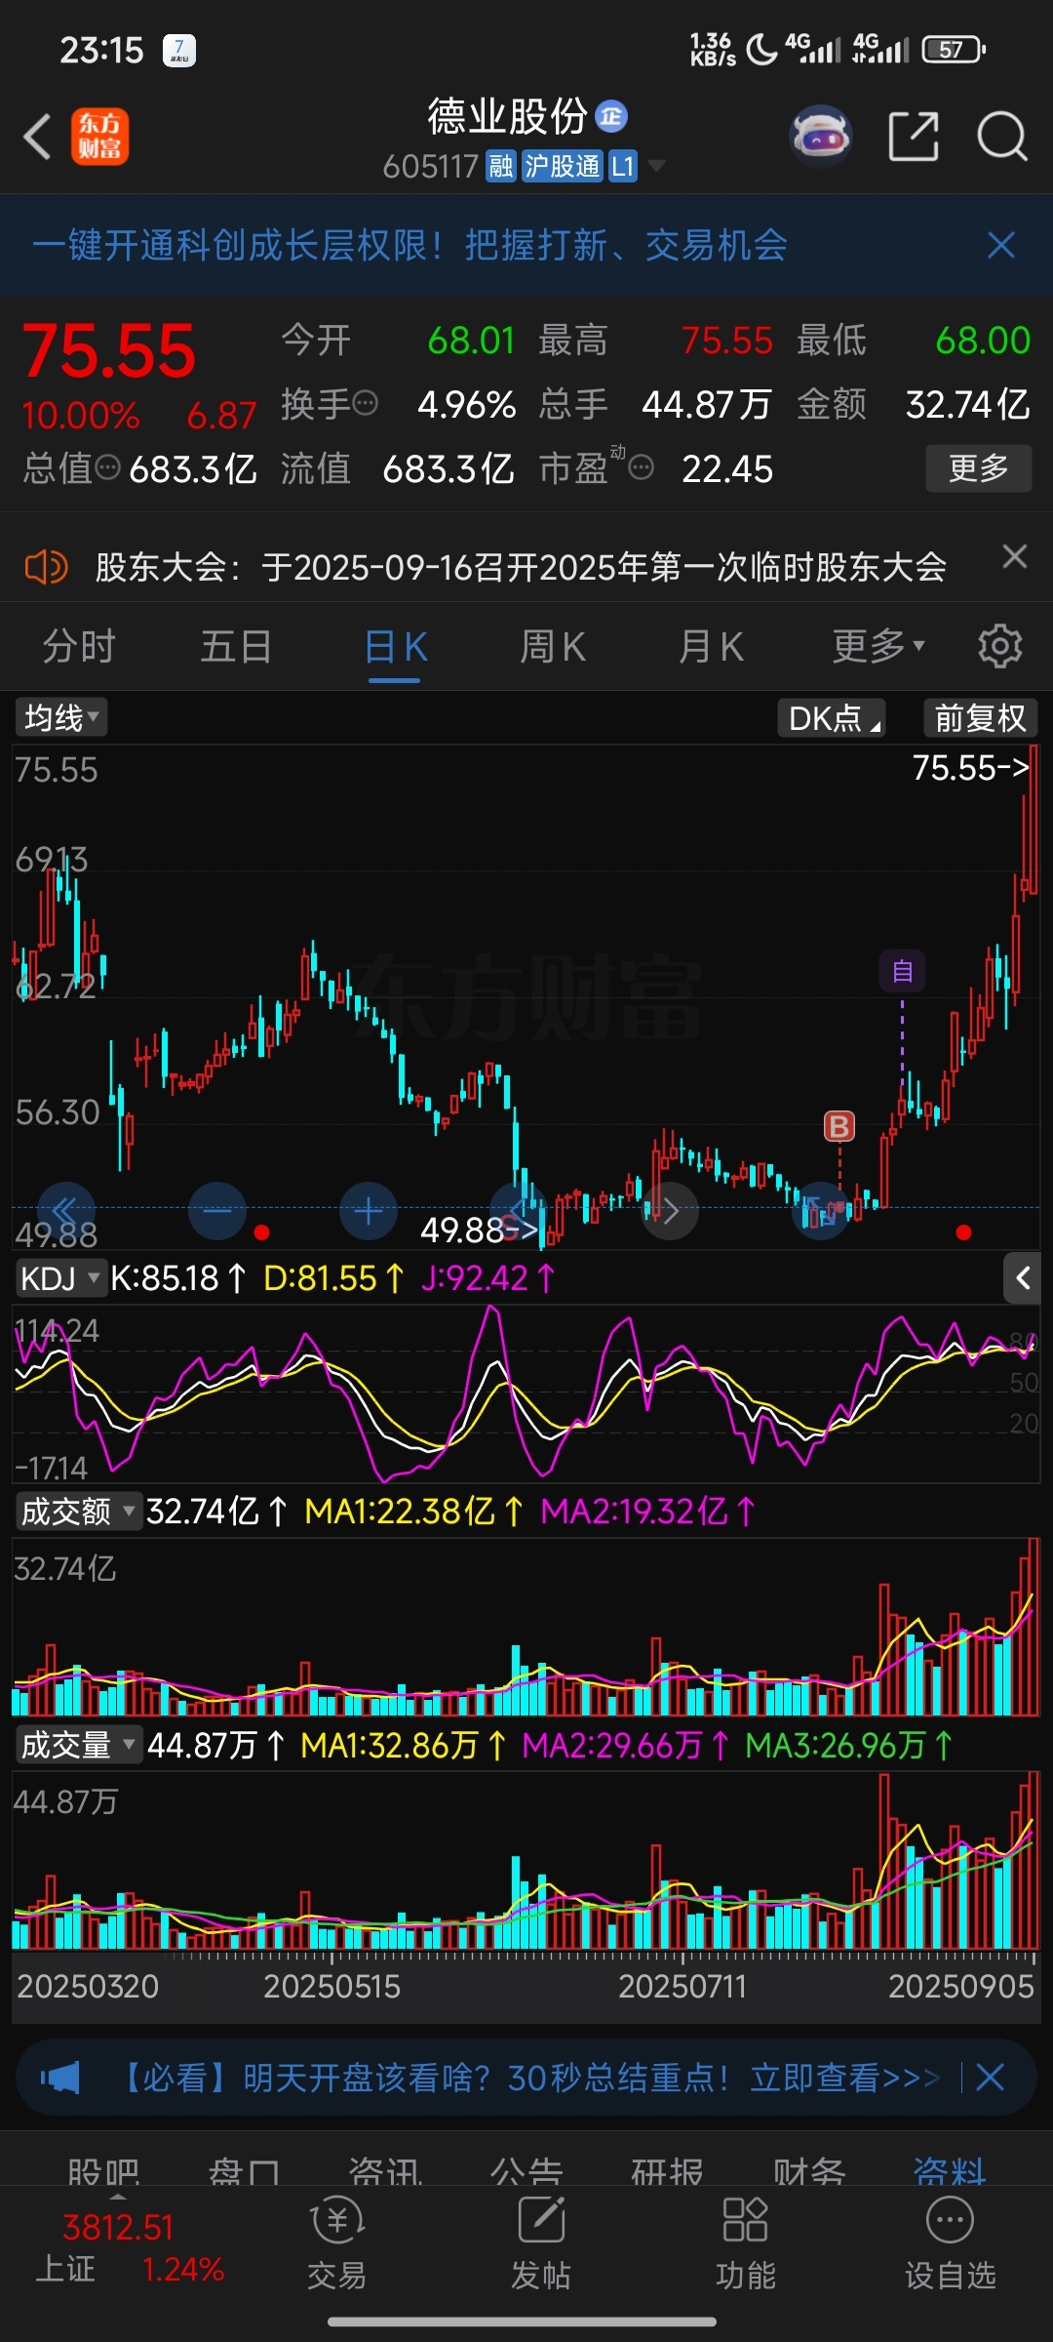The height and width of the screenshot is (2342, 1053).
Task: Switch to 周K chart tab
Action: click(x=553, y=646)
